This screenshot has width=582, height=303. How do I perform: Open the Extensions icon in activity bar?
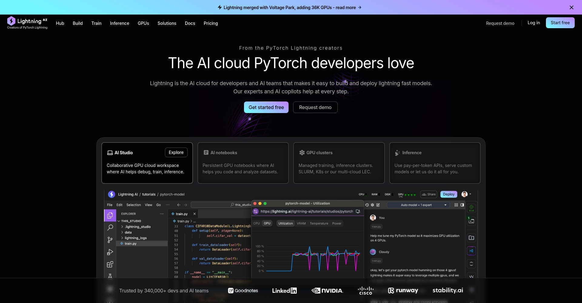tap(110, 265)
